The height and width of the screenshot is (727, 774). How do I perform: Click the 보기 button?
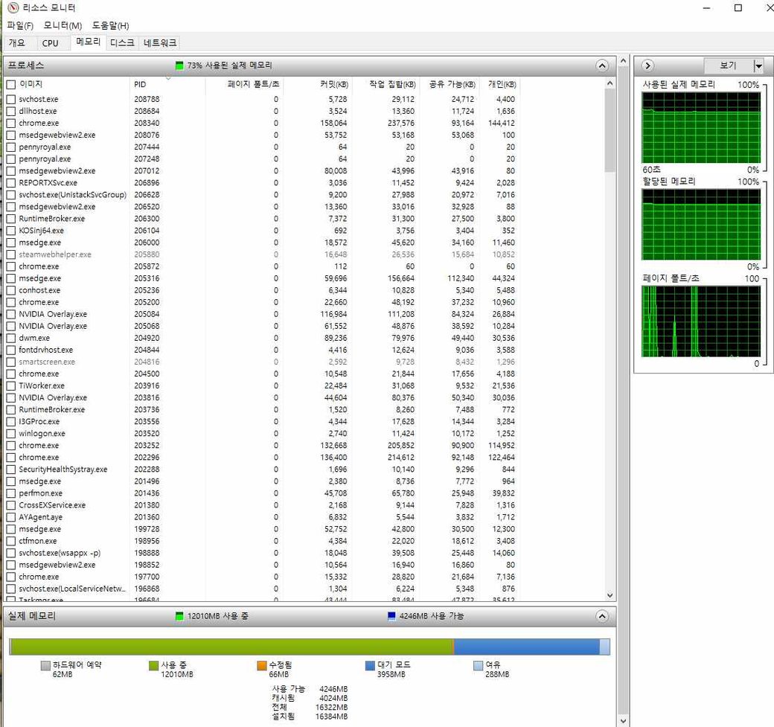(728, 66)
